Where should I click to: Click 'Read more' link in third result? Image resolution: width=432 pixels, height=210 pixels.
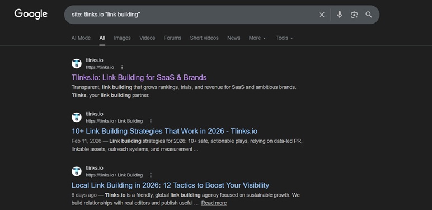214,203
